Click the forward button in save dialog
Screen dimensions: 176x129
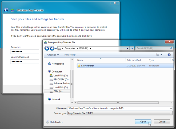[52, 48]
